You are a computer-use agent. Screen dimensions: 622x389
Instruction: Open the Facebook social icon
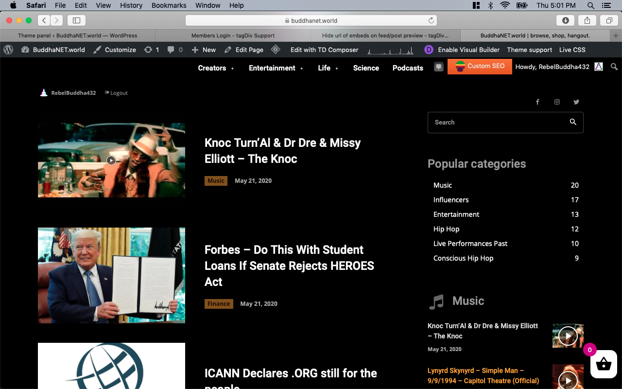click(537, 102)
